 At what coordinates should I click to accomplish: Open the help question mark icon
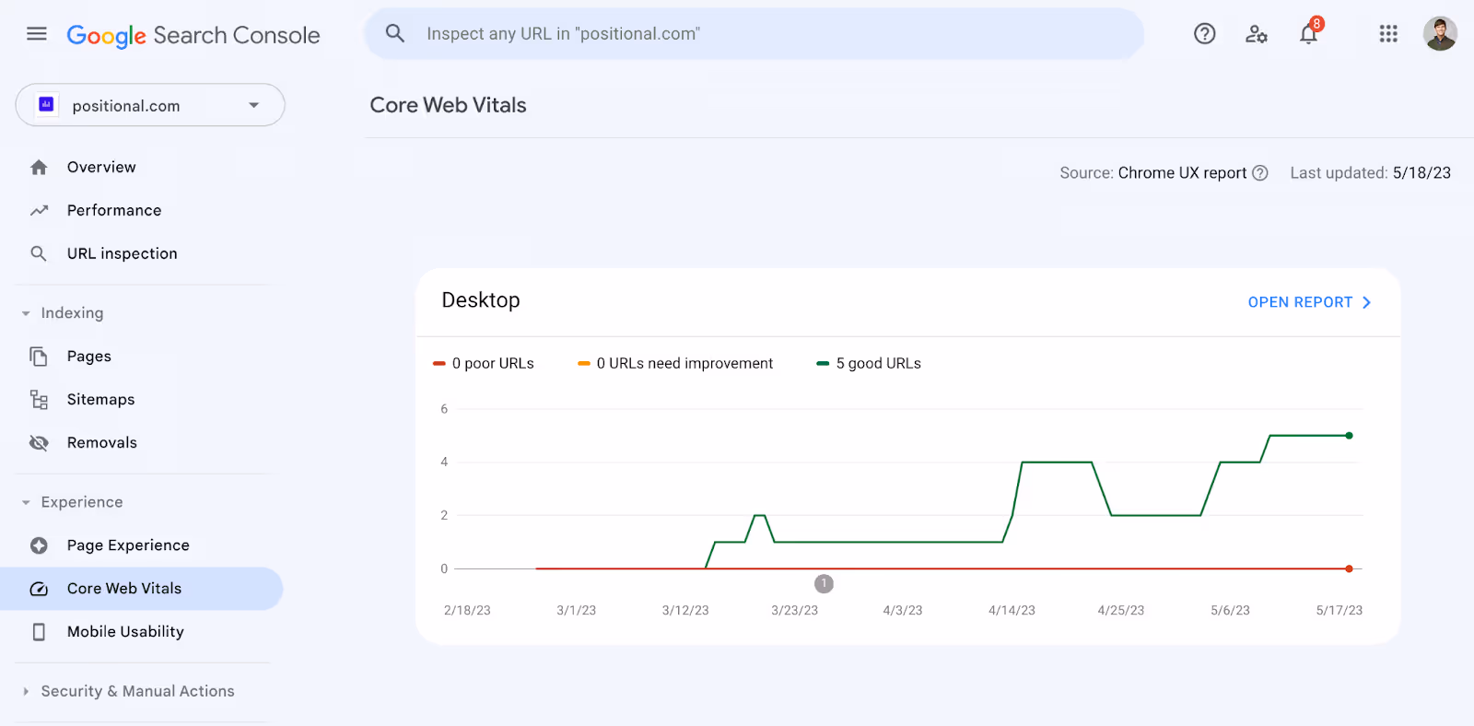(x=1204, y=34)
